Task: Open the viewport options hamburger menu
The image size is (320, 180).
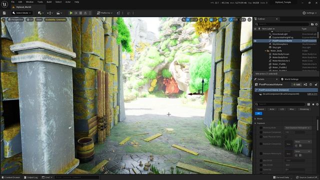Action: (x=3, y=20)
